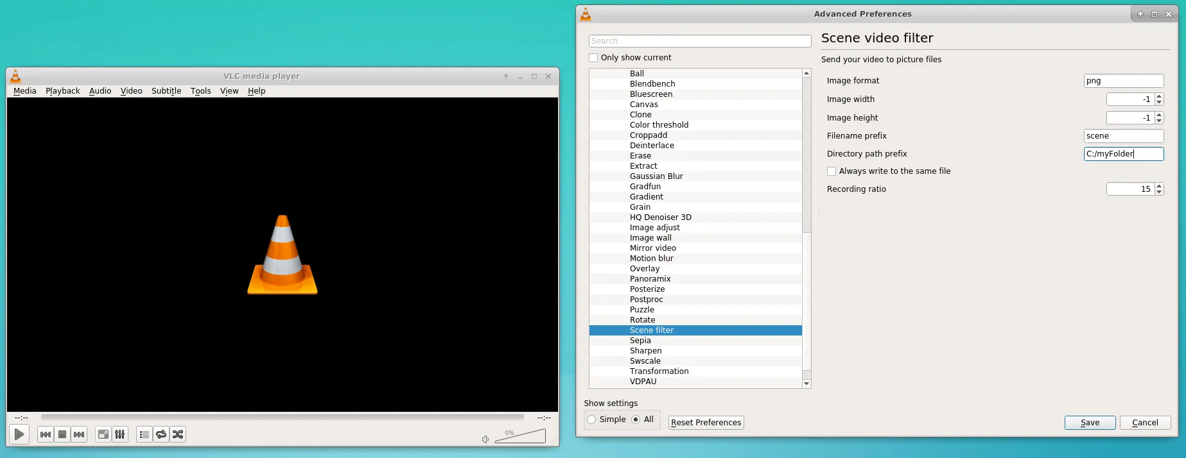
Task: Click the filter list scrollbar down arrow
Action: point(807,384)
